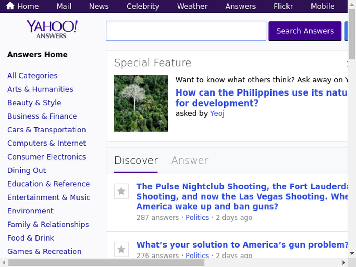356x267 pixels.
Task: Go to Celebrity in the top bar
Action: (x=143, y=6)
